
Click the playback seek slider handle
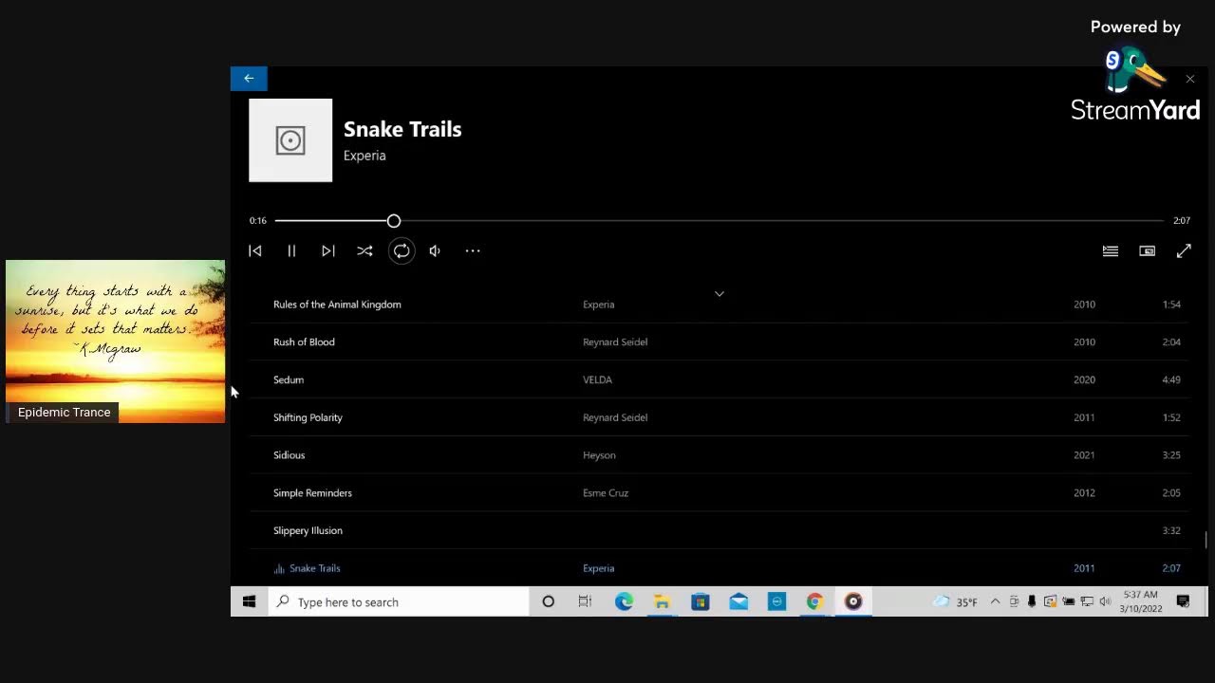pos(394,221)
